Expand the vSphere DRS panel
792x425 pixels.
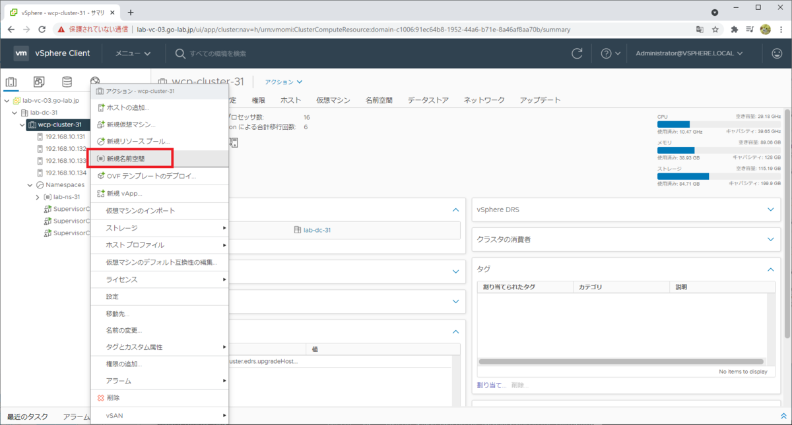pyautogui.click(x=771, y=210)
